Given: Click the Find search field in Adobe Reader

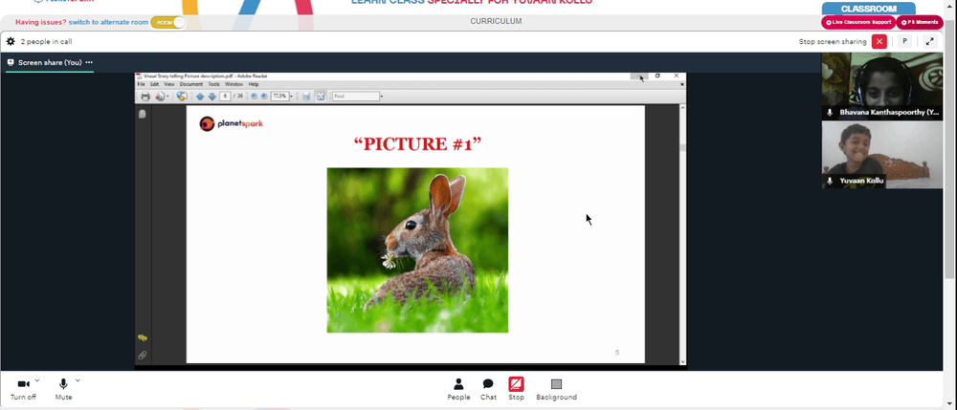Looking at the screenshot, I should [356, 97].
